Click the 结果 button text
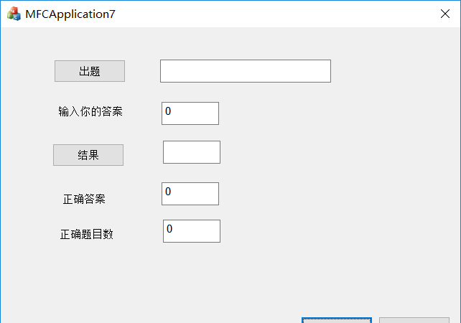 (x=88, y=155)
